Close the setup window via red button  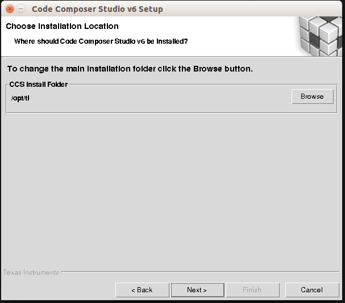click(x=10, y=9)
